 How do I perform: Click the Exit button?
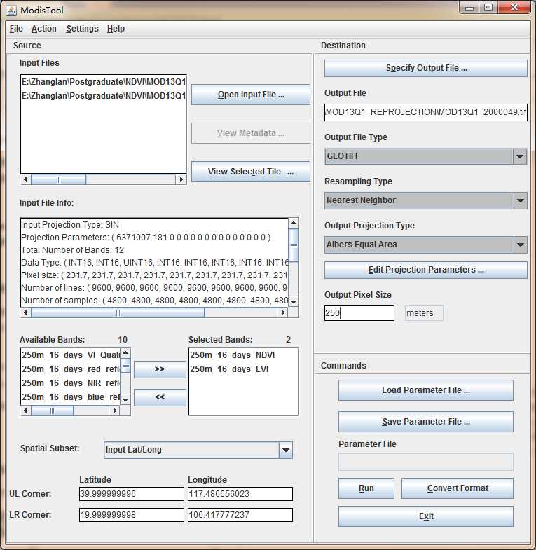426,516
